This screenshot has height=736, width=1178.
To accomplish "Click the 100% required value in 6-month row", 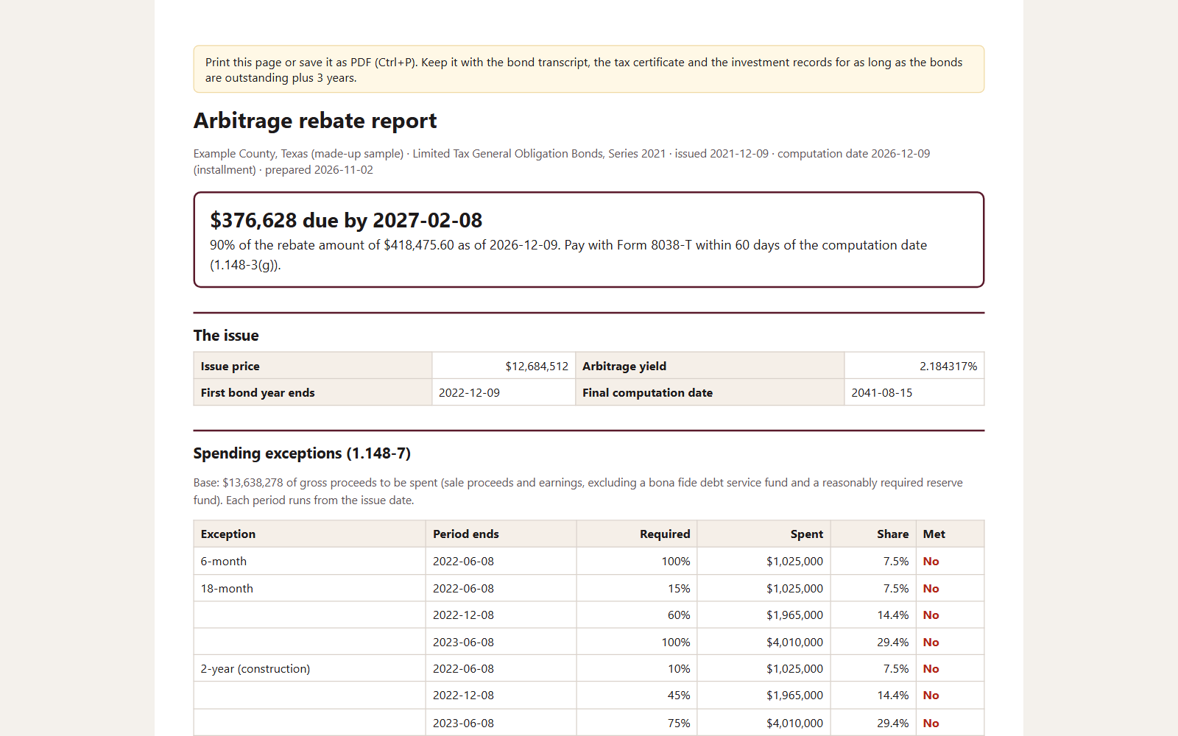I will 676,561.
